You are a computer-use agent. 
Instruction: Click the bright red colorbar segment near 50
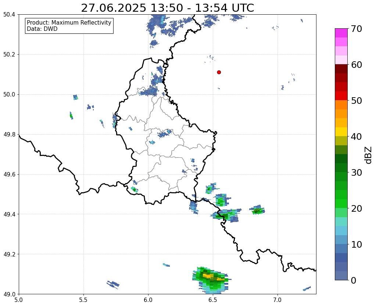(341, 96)
